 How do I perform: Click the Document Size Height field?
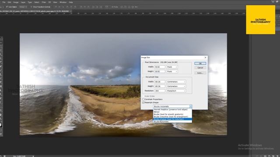point(160,86)
